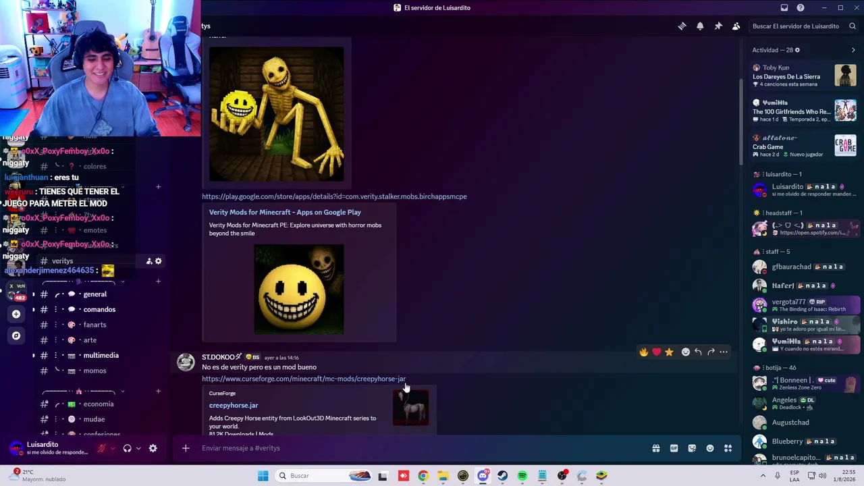Open the gift icon in message bar
The height and width of the screenshot is (486, 864).
[656, 448]
